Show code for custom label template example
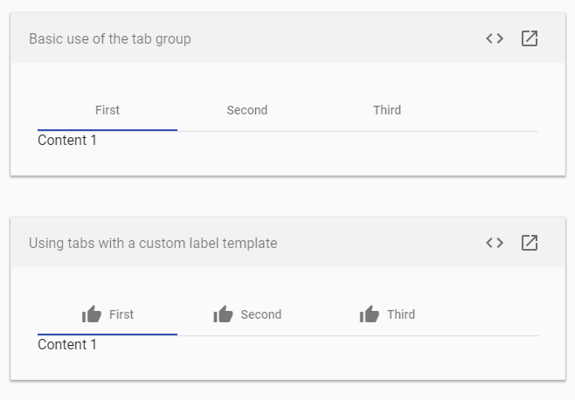575x400 pixels. point(495,243)
